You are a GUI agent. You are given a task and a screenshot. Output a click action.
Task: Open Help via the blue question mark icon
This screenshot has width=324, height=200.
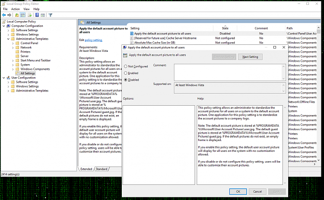click(37, 15)
